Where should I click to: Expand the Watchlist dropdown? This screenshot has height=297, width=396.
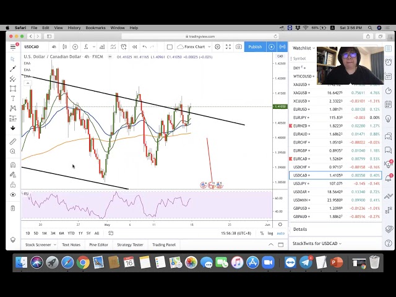[x=303, y=48]
